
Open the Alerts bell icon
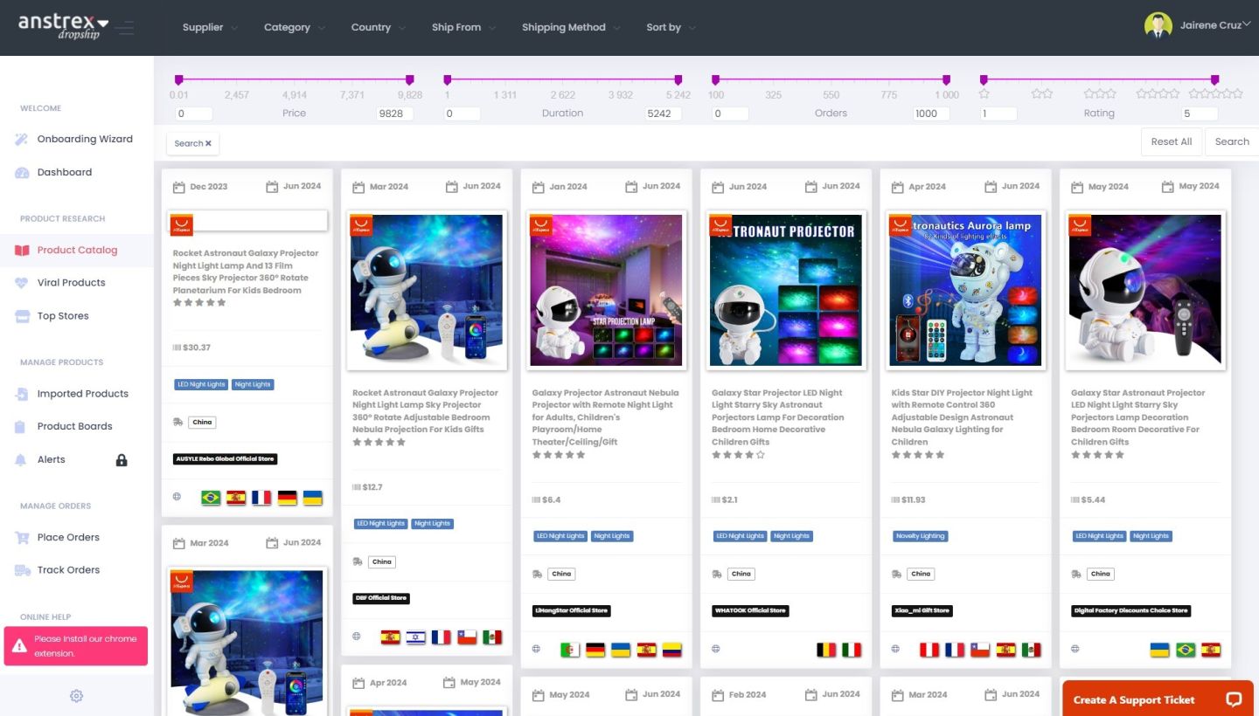click(x=21, y=460)
